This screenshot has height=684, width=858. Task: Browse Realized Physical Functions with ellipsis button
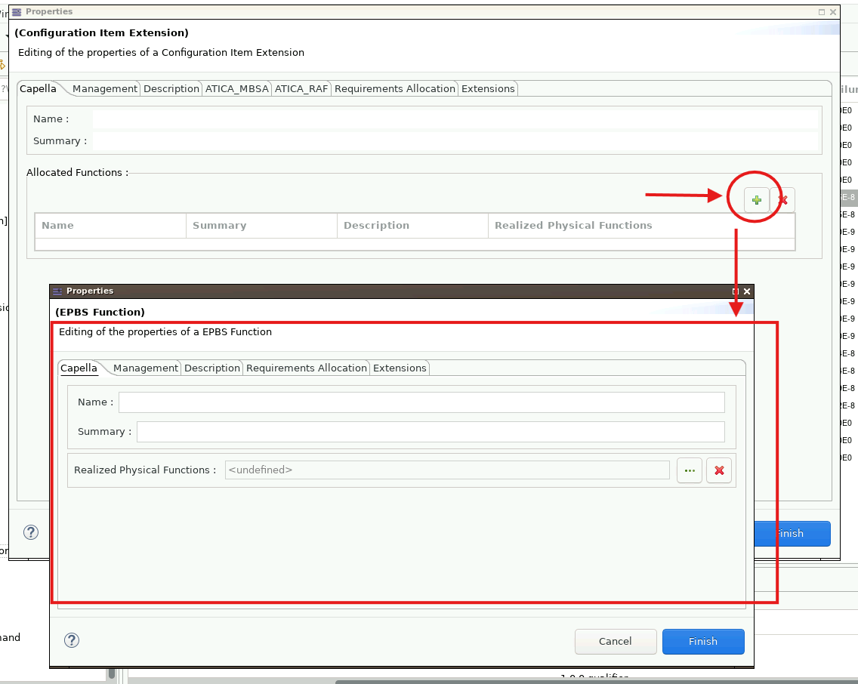690,470
